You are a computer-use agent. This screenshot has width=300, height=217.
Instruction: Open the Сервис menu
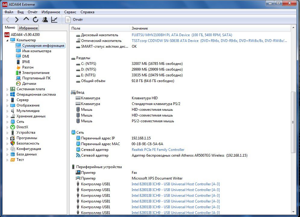(70, 12)
